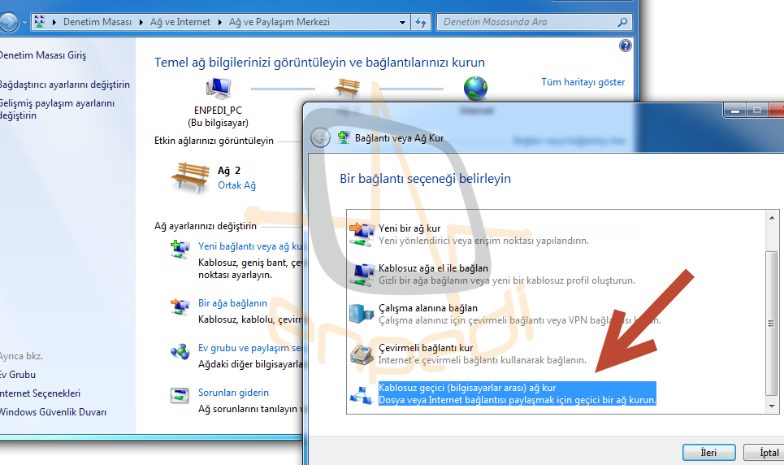This screenshot has height=465, width=784.
Task: Click the Ortak Ağ link
Action: tap(236, 185)
